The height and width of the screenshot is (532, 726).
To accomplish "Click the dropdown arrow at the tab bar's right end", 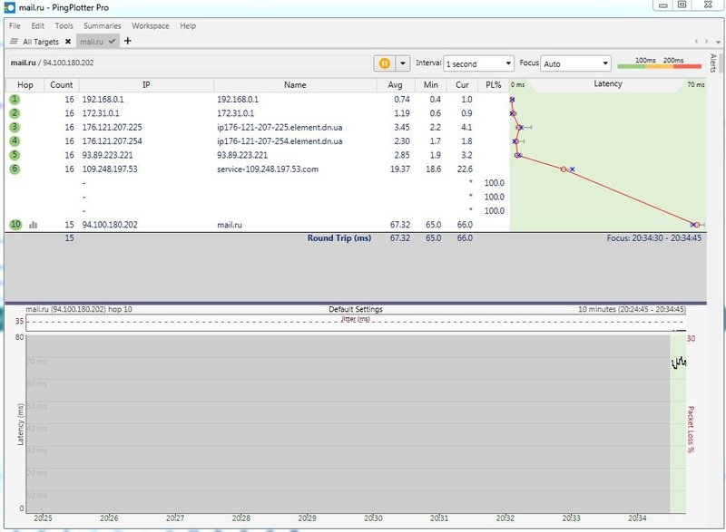I will [x=718, y=42].
